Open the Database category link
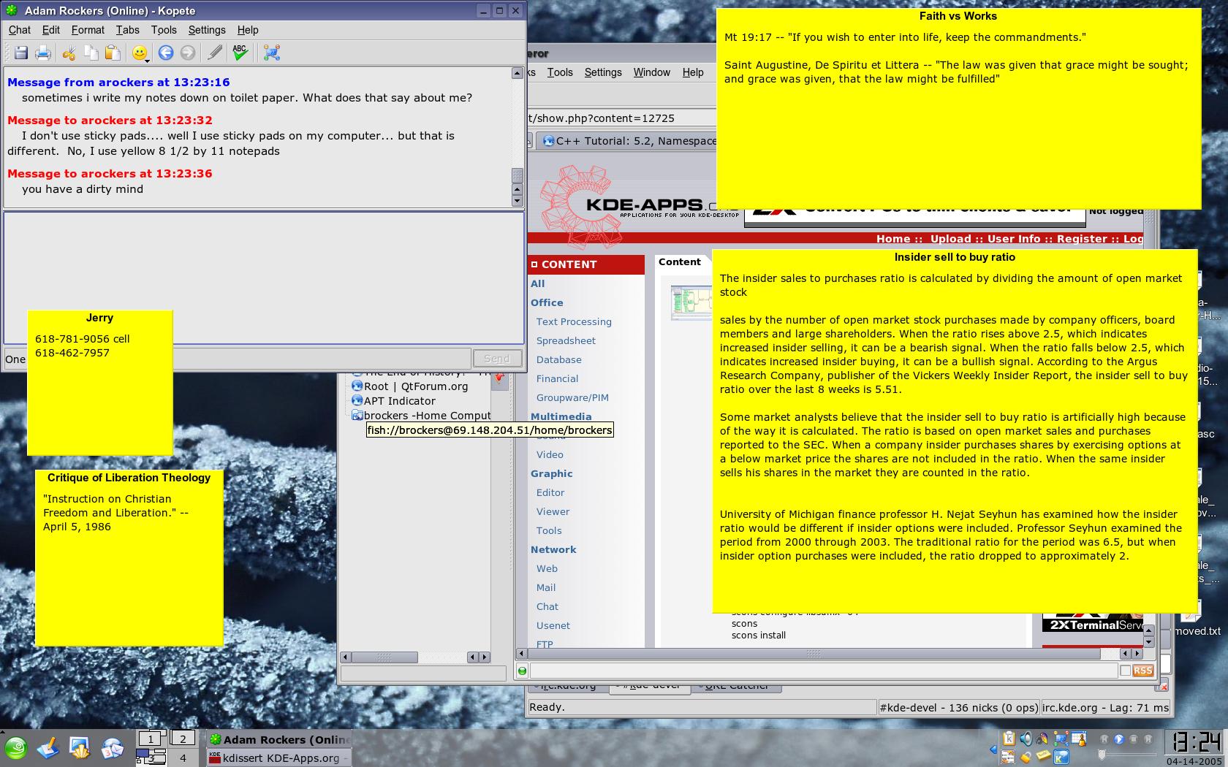This screenshot has height=767, width=1228. pyautogui.click(x=559, y=359)
